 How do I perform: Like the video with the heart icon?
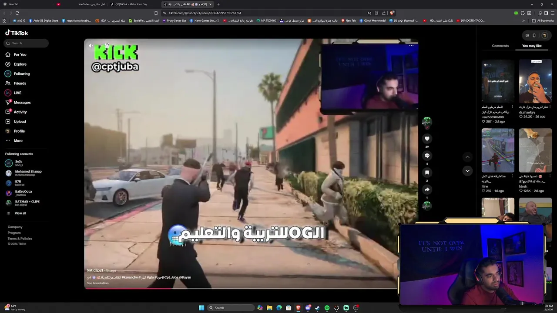(x=427, y=139)
